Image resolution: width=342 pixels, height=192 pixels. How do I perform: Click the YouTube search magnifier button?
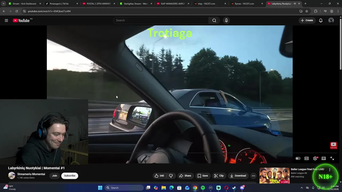[x=214, y=21]
